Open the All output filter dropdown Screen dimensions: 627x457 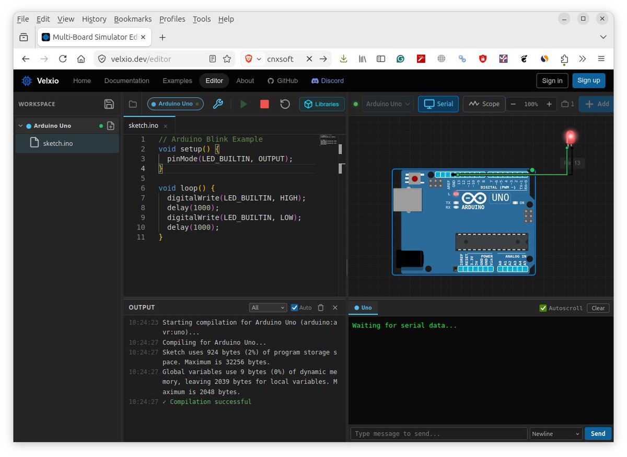click(268, 307)
